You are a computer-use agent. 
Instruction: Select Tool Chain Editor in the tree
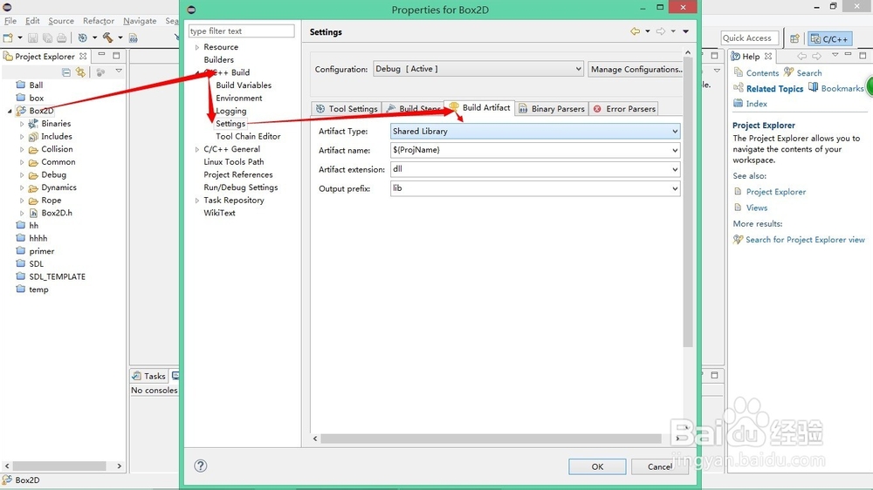click(248, 136)
